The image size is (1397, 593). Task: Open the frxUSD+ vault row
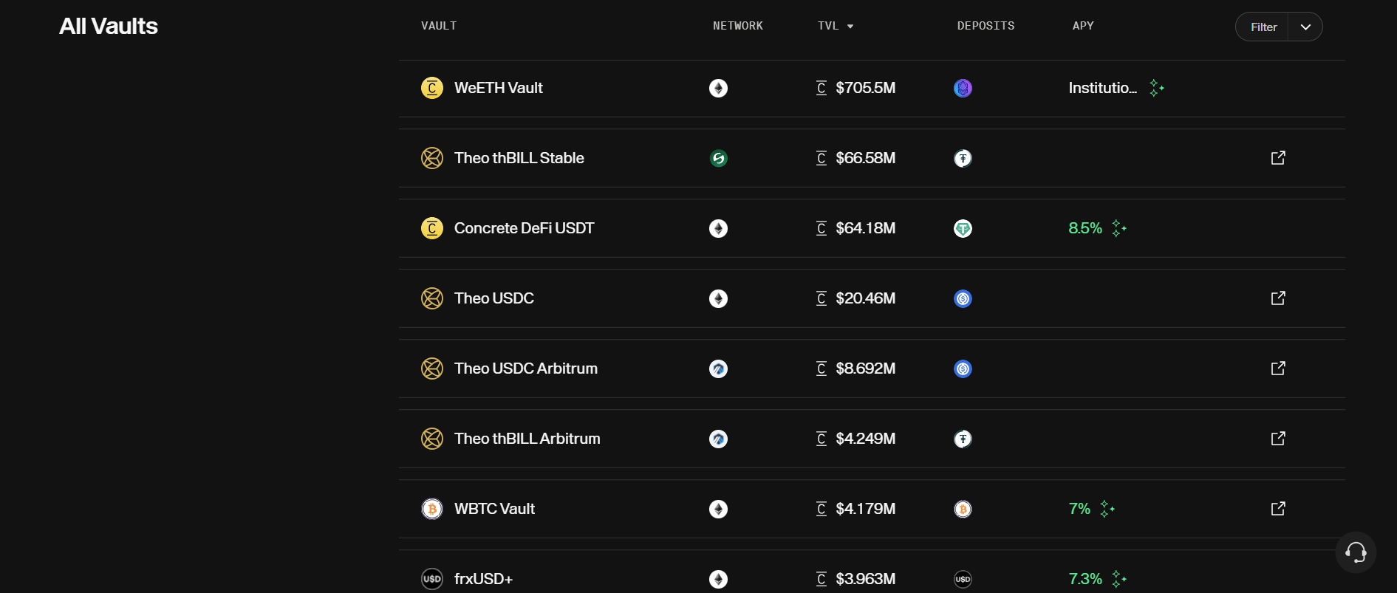coord(872,572)
